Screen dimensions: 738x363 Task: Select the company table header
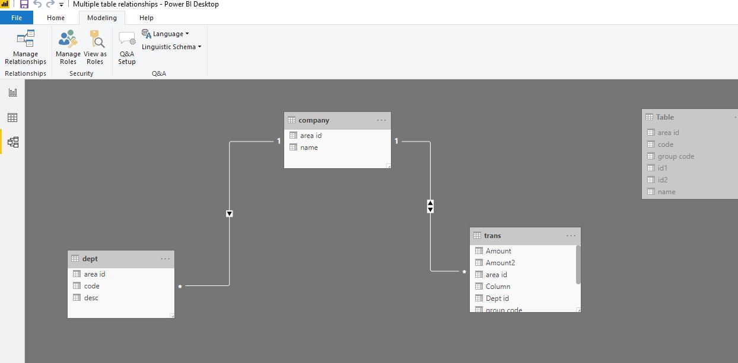(338, 120)
